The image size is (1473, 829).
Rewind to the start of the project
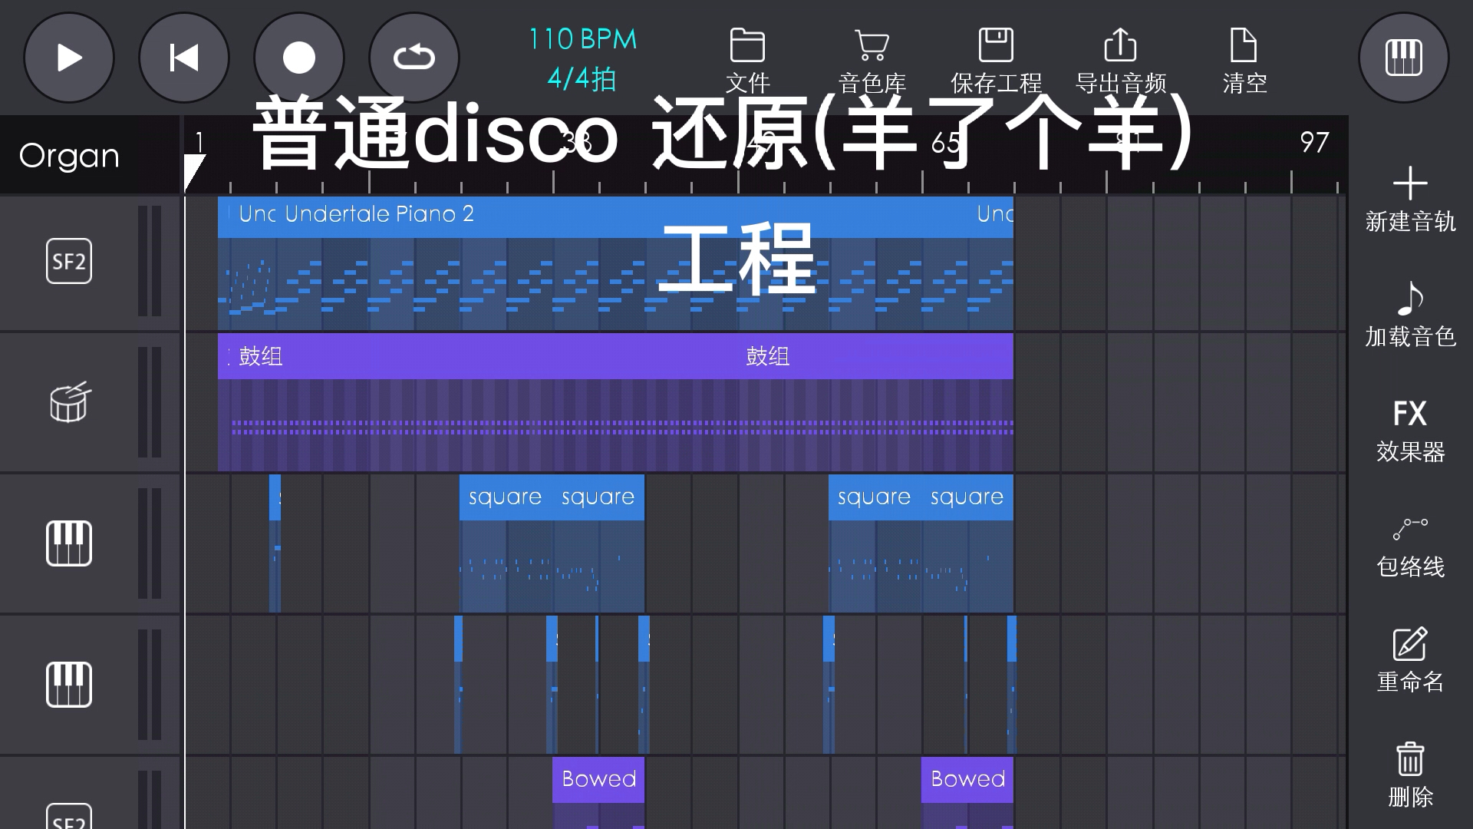pos(184,58)
